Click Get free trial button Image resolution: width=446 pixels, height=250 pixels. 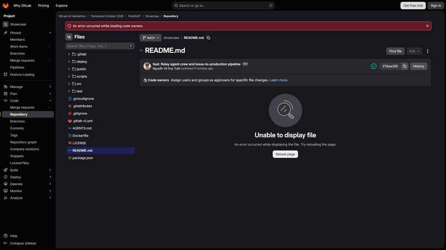413,6
